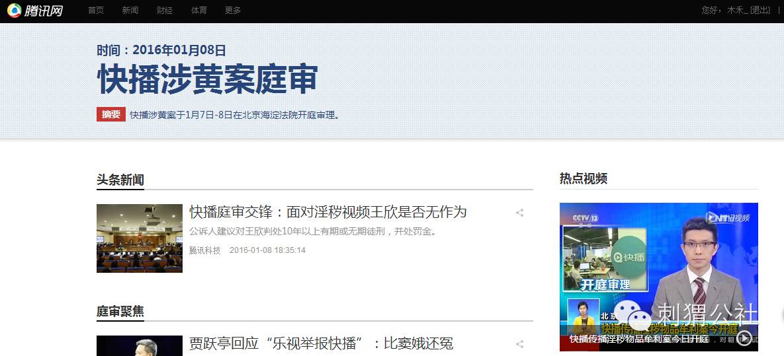Expand the 更多 navigation item

pos(233,11)
